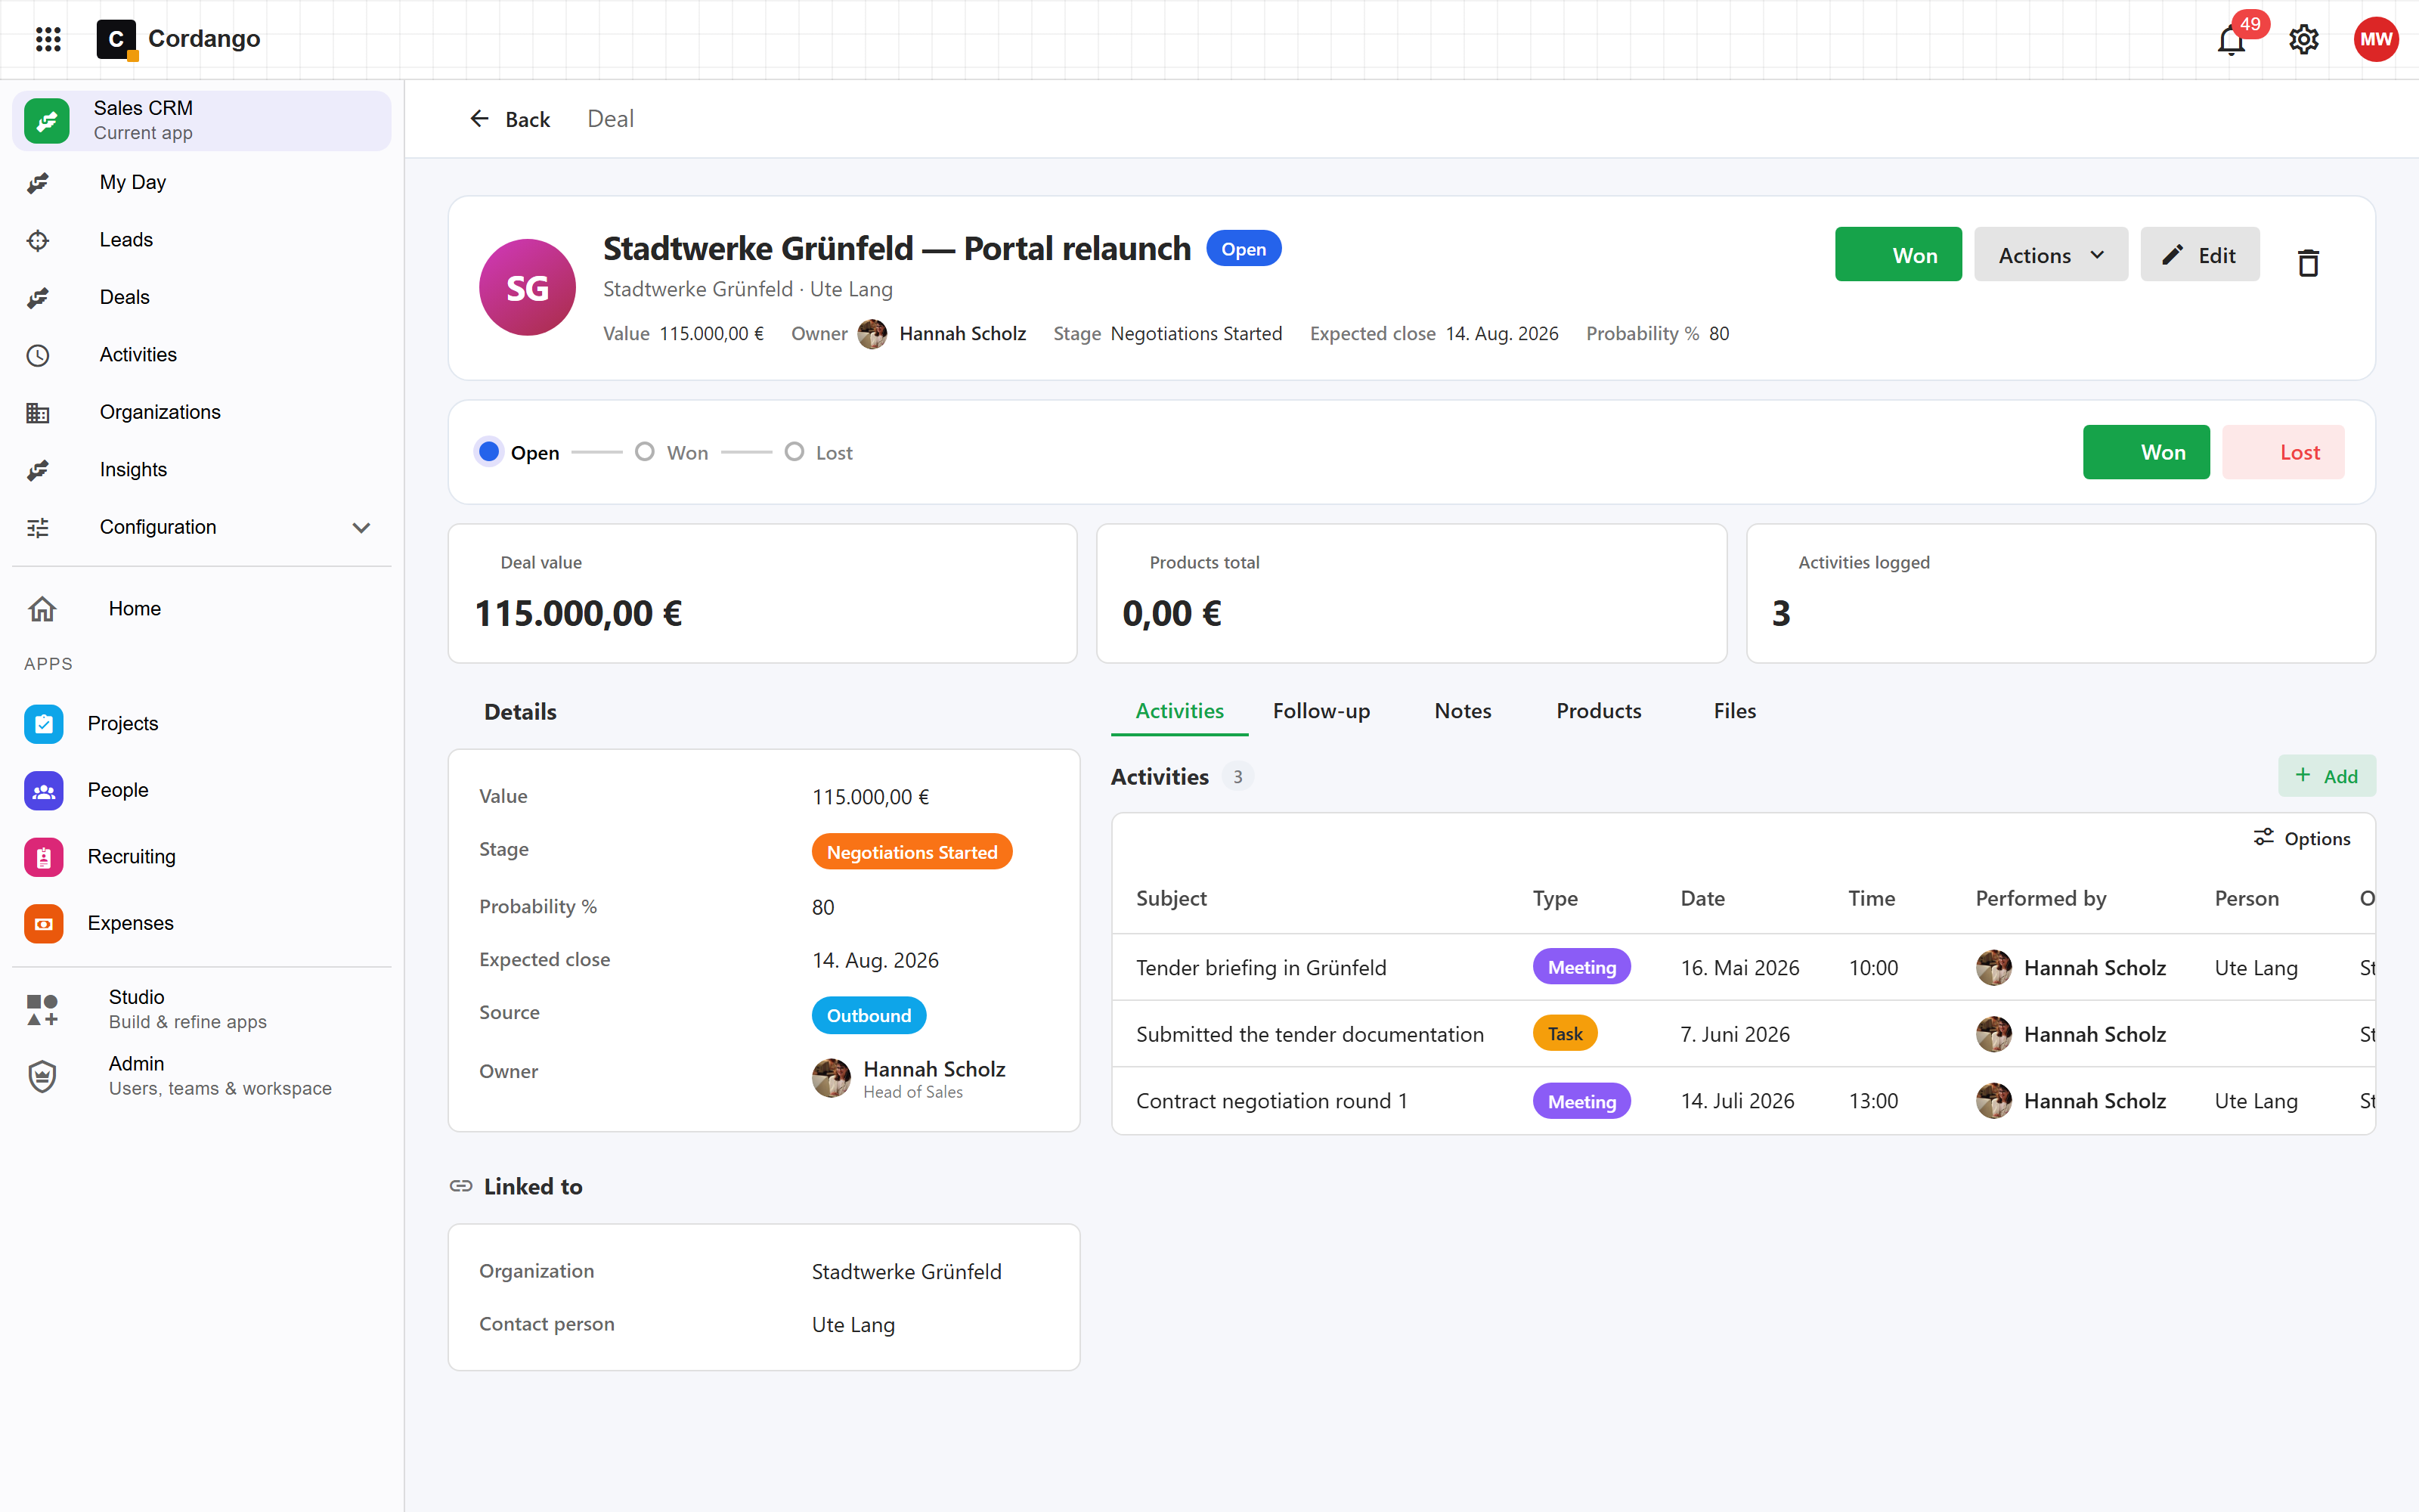Select the Lost status radio
Viewport: 2419px width, 1512px height.
point(794,452)
